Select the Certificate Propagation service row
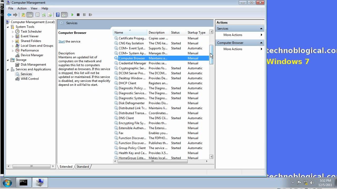 tap(161, 38)
